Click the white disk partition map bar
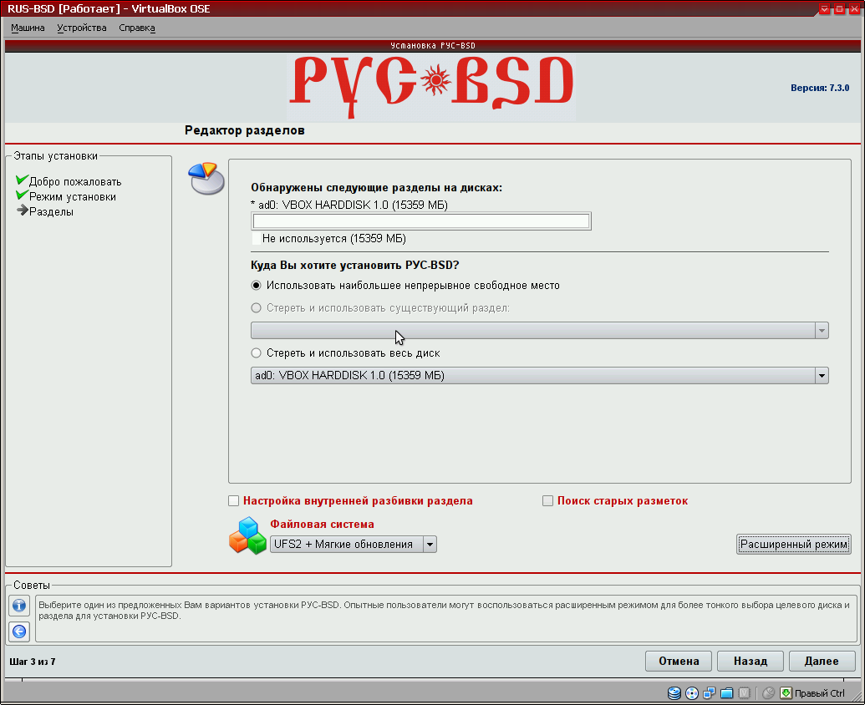This screenshot has height=705, width=865. click(x=421, y=221)
